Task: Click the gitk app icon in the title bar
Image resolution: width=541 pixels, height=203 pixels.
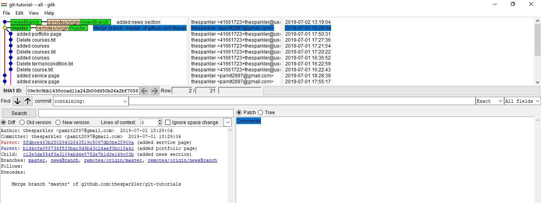Action: click(x=4, y=4)
